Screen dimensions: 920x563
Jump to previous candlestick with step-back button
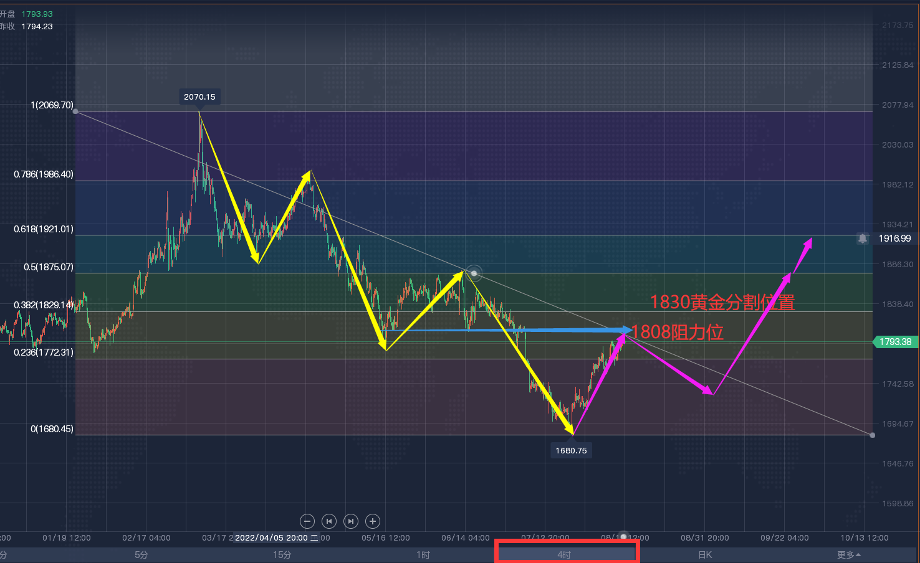tap(329, 521)
